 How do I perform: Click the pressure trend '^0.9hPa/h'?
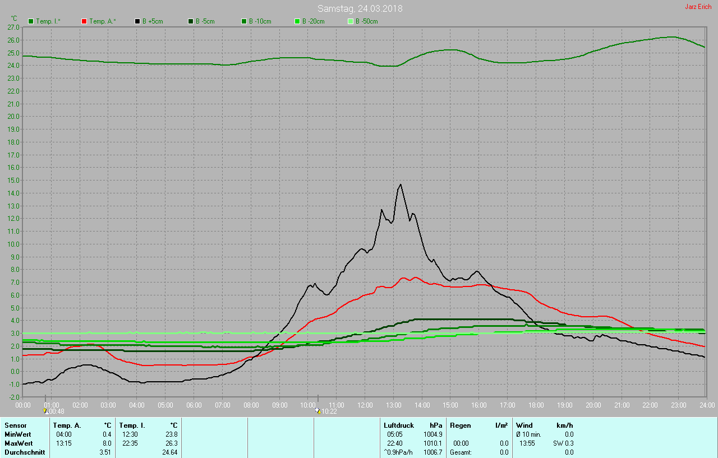(399, 452)
